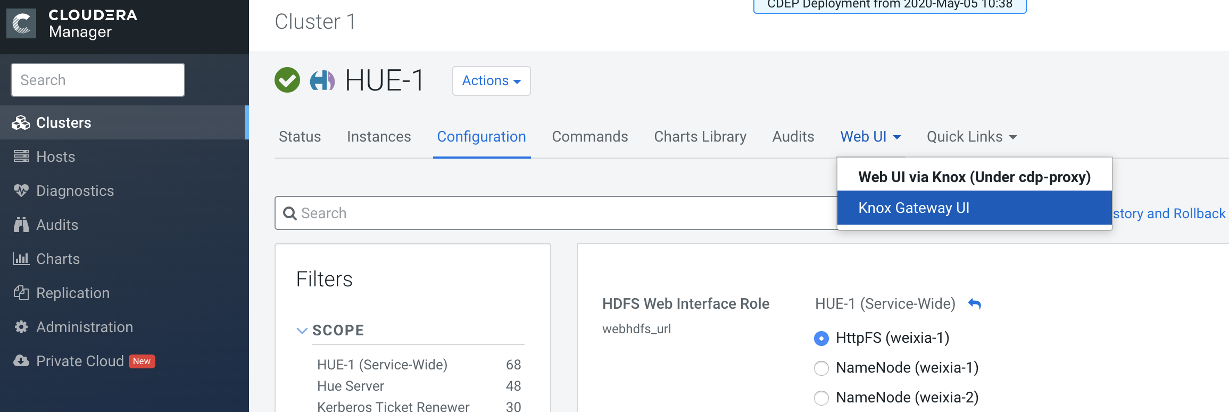Collapse the SCOPE filter section

[x=302, y=331]
